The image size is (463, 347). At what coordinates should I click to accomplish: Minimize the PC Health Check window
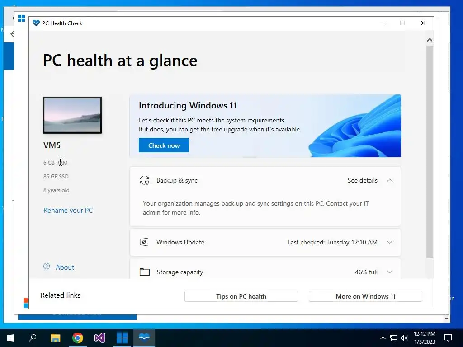tap(382, 23)
